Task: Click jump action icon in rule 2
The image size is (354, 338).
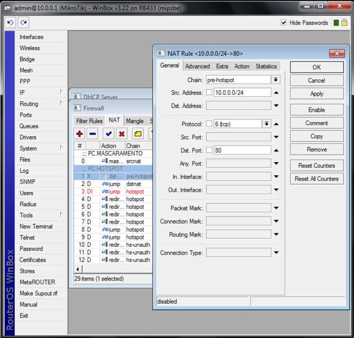Action: [x=105, y=184]
